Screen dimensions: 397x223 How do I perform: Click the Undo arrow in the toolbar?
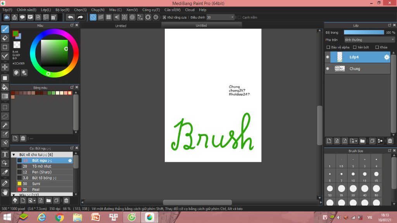(71, 17)
